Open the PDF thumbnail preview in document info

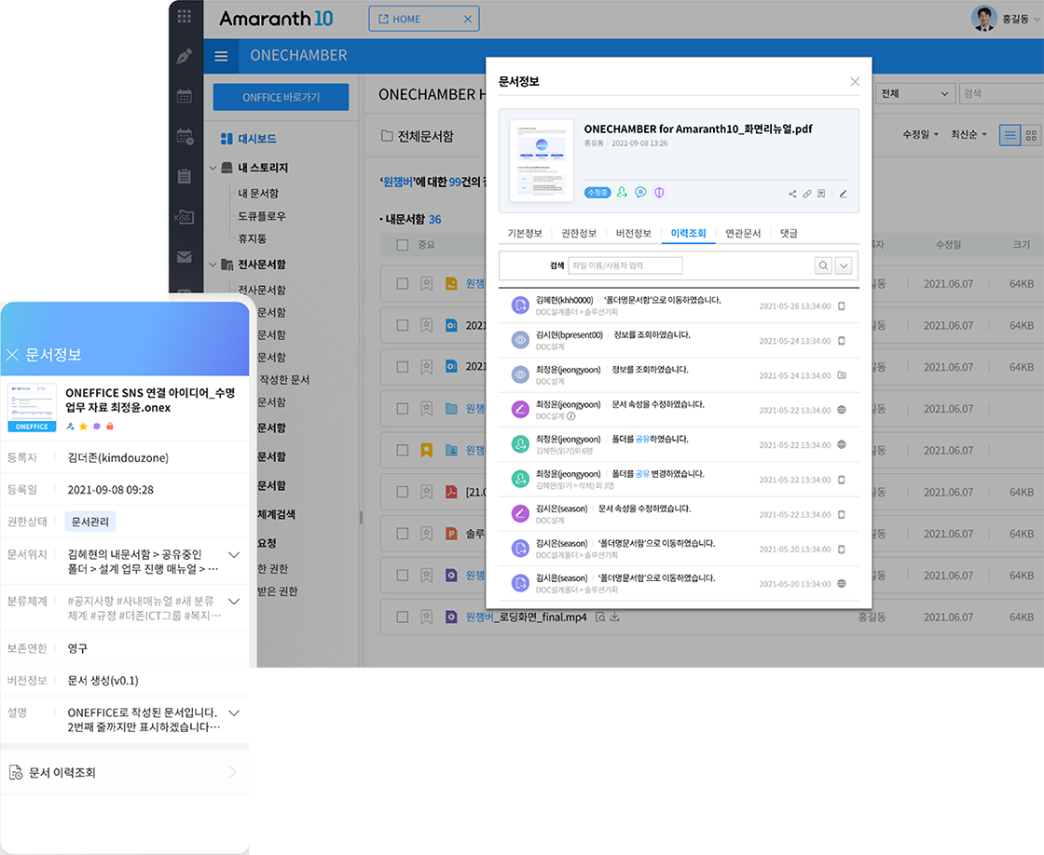(x=542, y=160)
